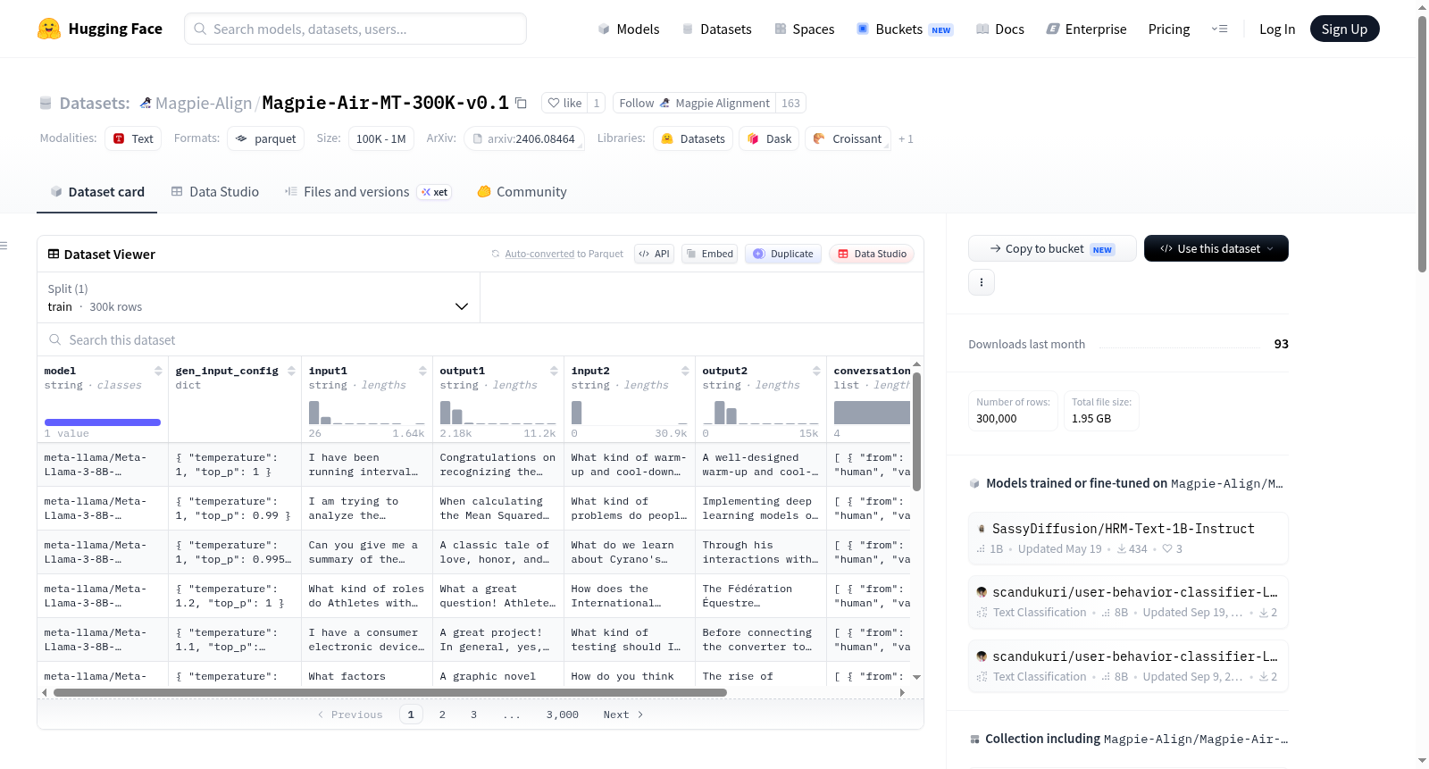
Task: Open the more navigation menu icon
Action: (1219, 29)
